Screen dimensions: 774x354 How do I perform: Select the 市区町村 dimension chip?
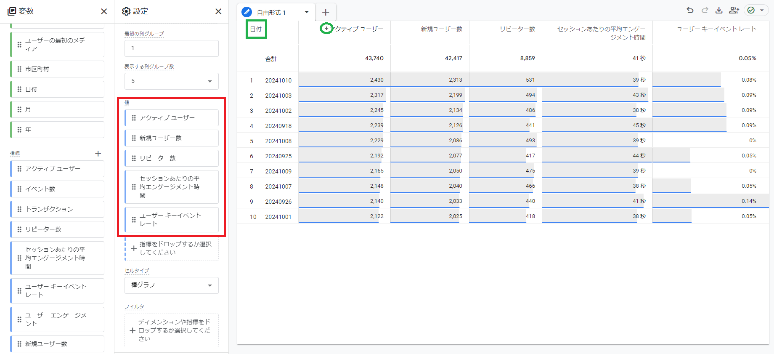[x=57, y=69]
